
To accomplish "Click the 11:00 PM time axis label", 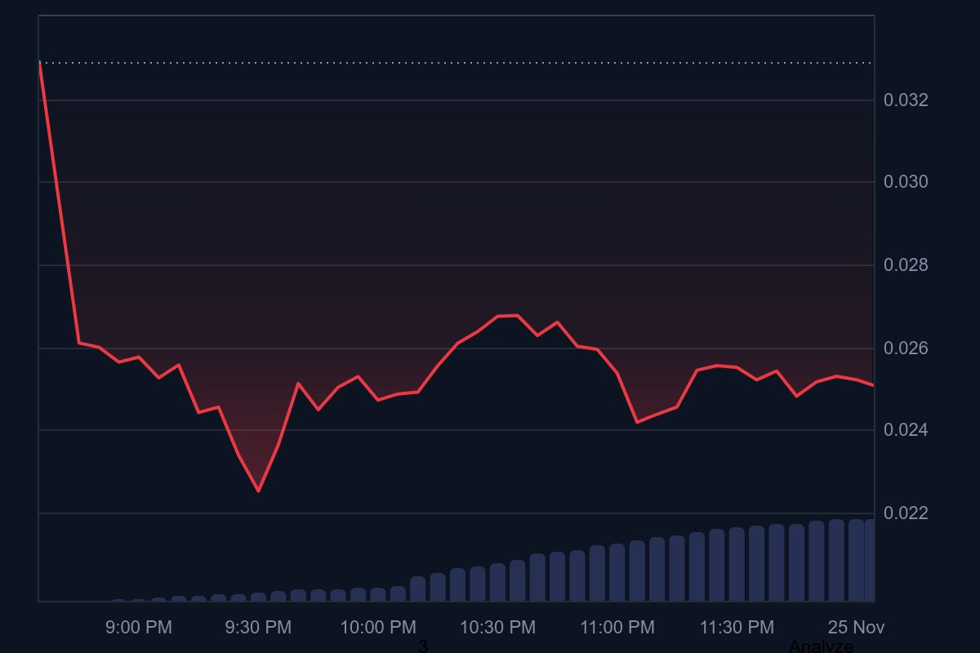I will coord(617,628).
